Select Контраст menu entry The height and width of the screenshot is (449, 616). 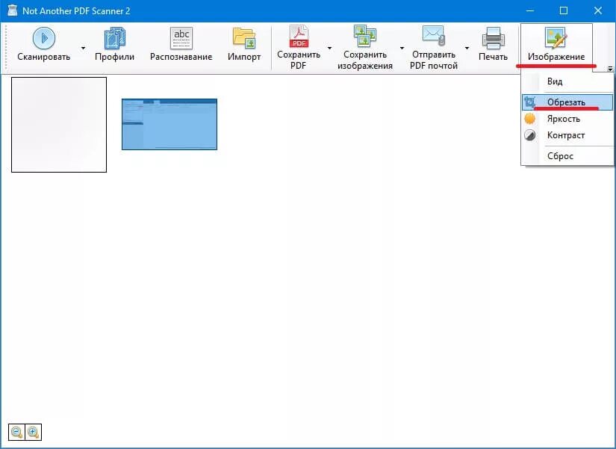pos(567,135)
